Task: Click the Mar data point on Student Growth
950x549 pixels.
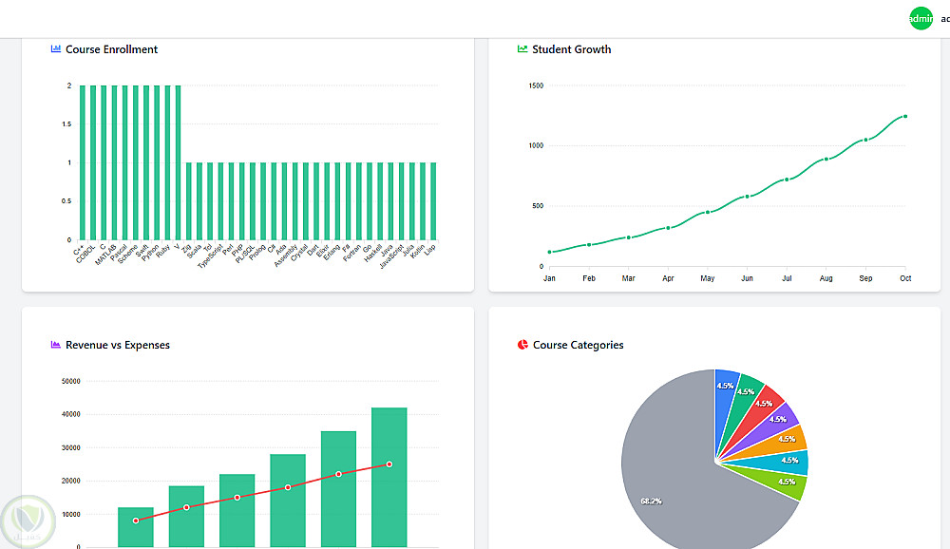Action: click(x=628, y=237)
